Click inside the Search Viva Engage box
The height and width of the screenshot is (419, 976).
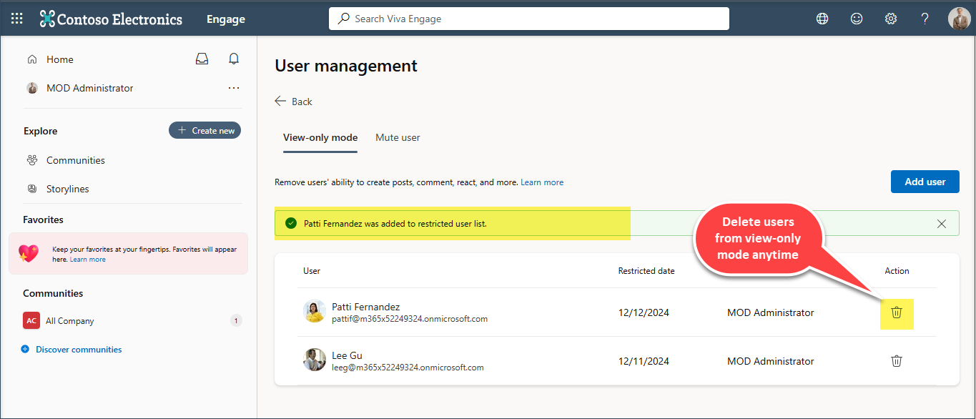pyautogui.click(x=529, y=19)
